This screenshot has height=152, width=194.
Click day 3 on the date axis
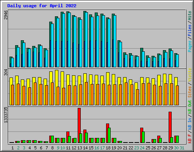tap(24, 148)
